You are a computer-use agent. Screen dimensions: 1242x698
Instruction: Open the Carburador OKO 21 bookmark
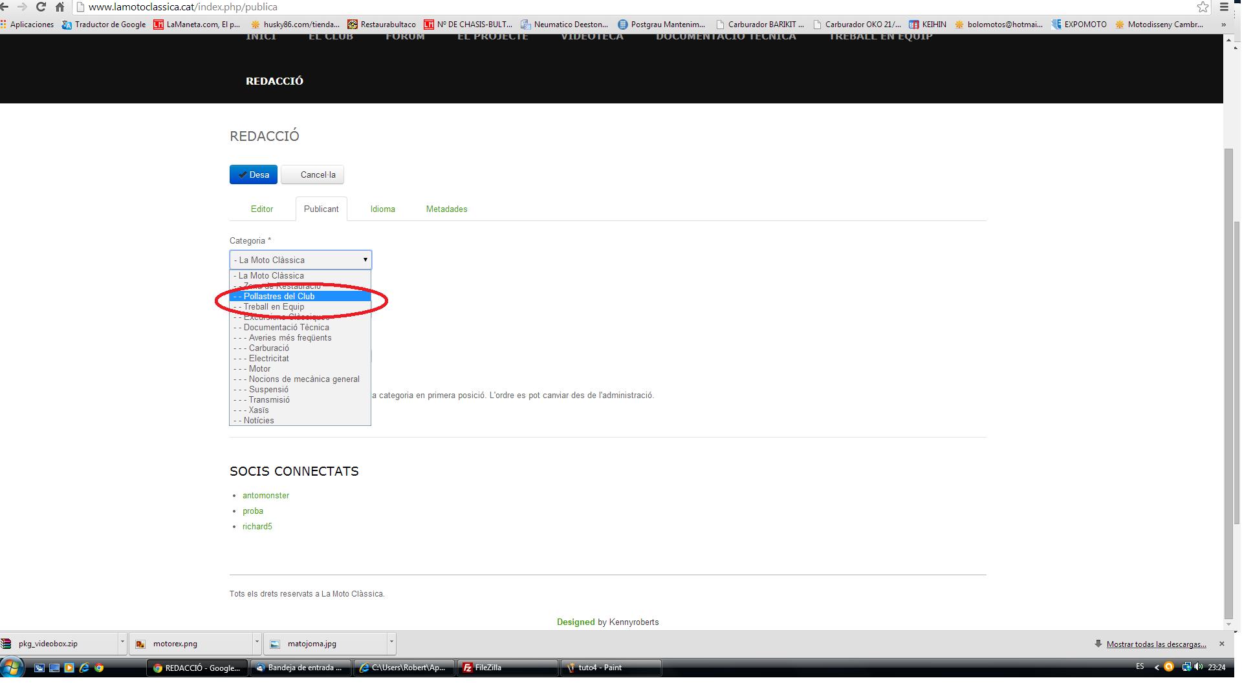point(857,25)
